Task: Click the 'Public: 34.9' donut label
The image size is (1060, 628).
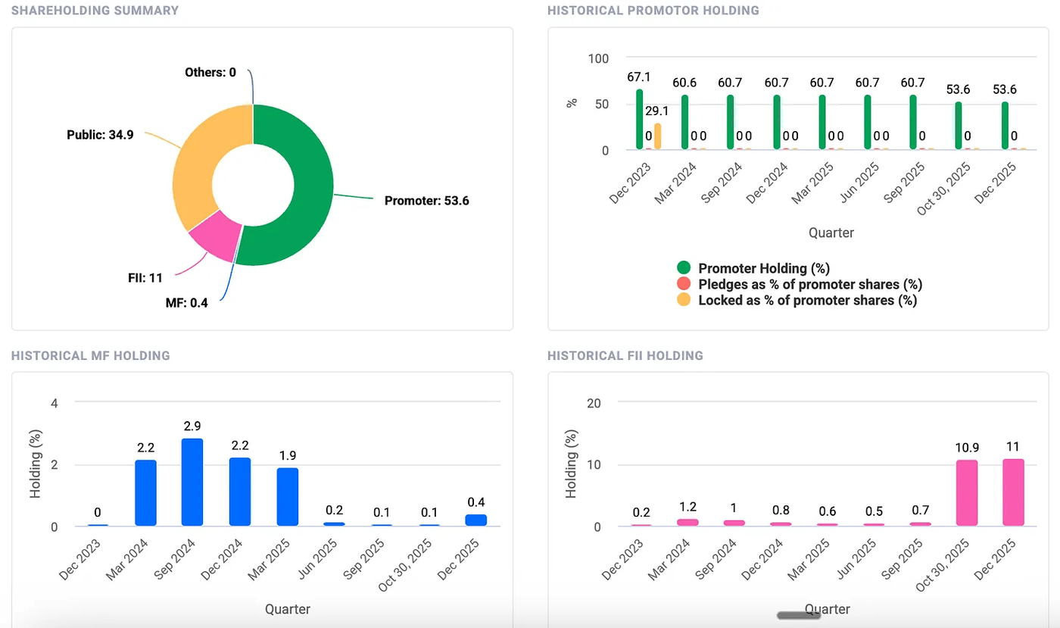Action: tap(100, 136)
